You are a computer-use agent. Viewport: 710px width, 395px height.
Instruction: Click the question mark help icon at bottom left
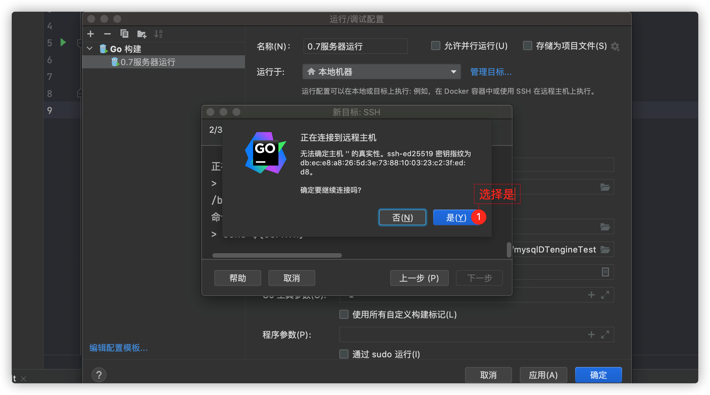click(x=99, y=375)
